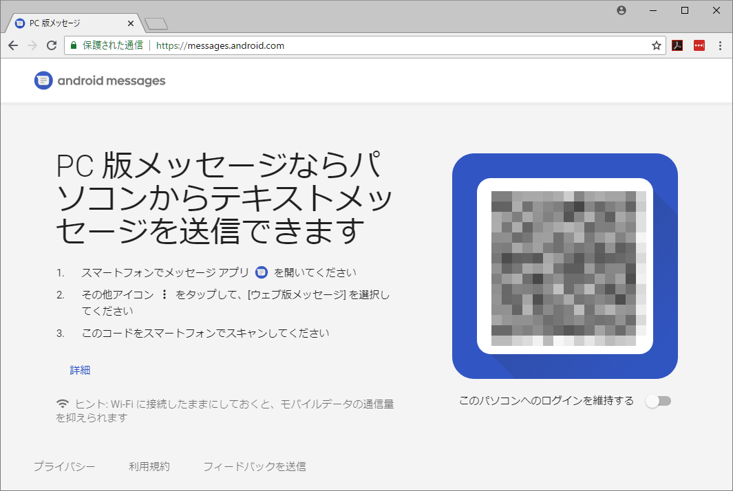Close the PC 版メッセージ tab
Image resolution: width=733 pixels, height=491 pixels.
[131, 23]
